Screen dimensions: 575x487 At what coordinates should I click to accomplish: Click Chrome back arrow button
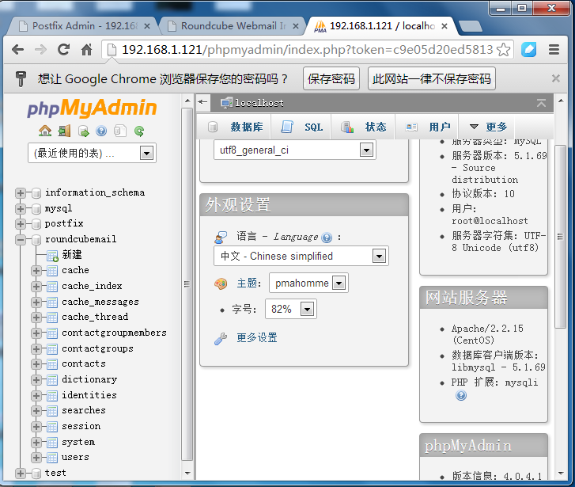17,49
